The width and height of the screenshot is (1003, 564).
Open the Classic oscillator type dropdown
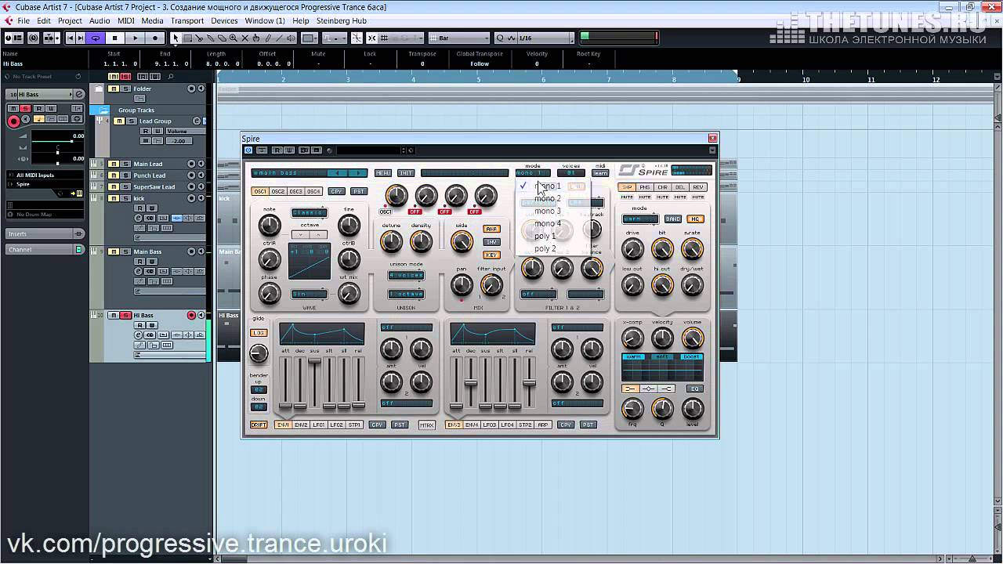[x=309, y=213]
